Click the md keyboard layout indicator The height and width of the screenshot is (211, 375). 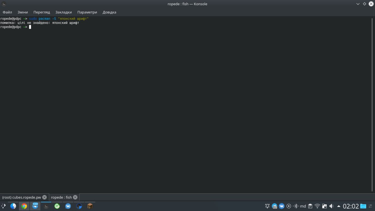303,206
